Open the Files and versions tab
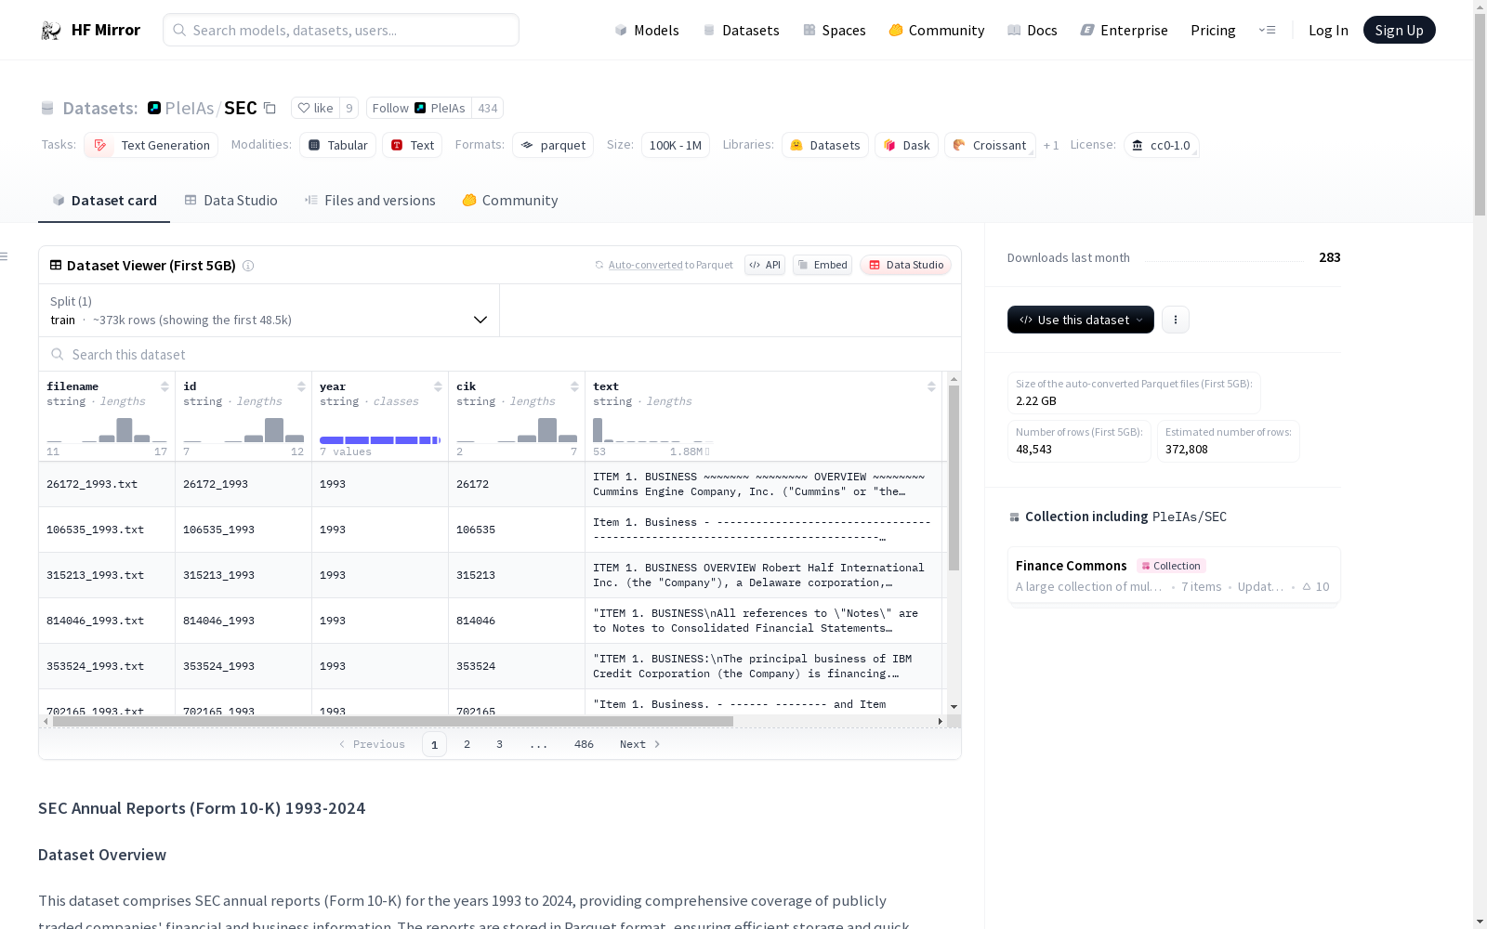This screenshot has height=929, width=1487. 370,201
